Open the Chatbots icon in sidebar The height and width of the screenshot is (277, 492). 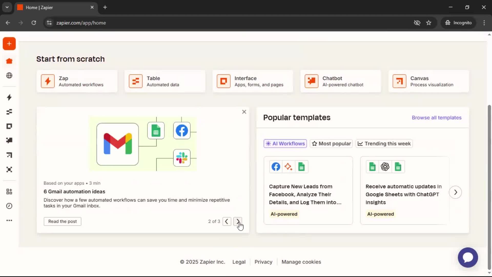pyautogui.click(x=9, y=140)
